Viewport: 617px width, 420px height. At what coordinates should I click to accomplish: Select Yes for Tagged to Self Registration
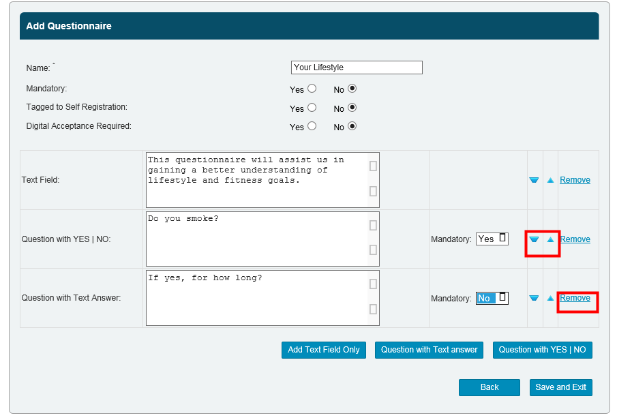[312, 108]
